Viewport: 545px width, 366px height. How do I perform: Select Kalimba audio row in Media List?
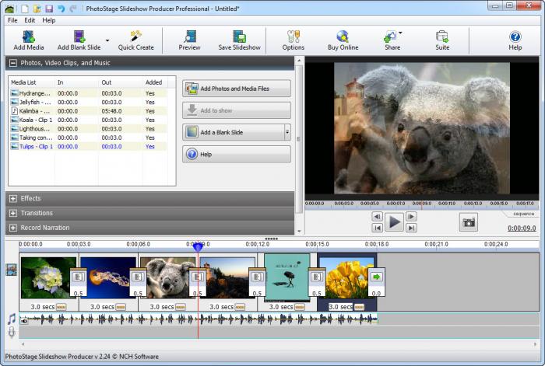click(89, 111)
